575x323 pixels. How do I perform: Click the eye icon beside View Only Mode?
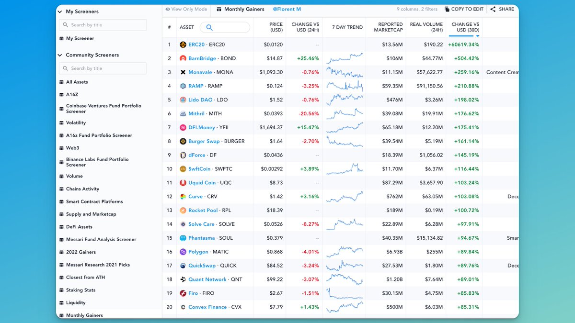click(x=168, y=9)
